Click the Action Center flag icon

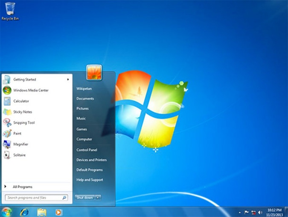(x=246, y=212)
